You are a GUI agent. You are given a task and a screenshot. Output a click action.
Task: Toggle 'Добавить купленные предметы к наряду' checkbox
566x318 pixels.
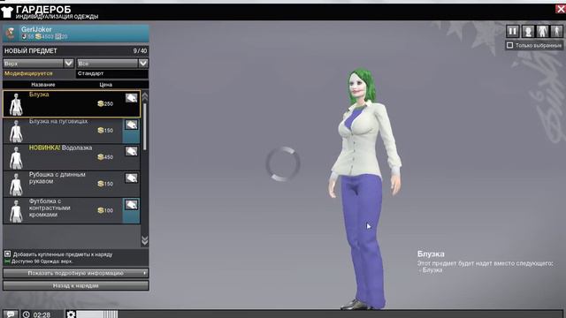click(x=7, y=254)
